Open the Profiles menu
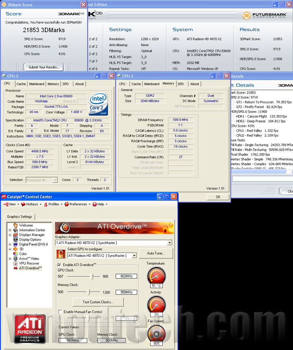The width and height of the screenshot is (293, 350). point(53,204)
